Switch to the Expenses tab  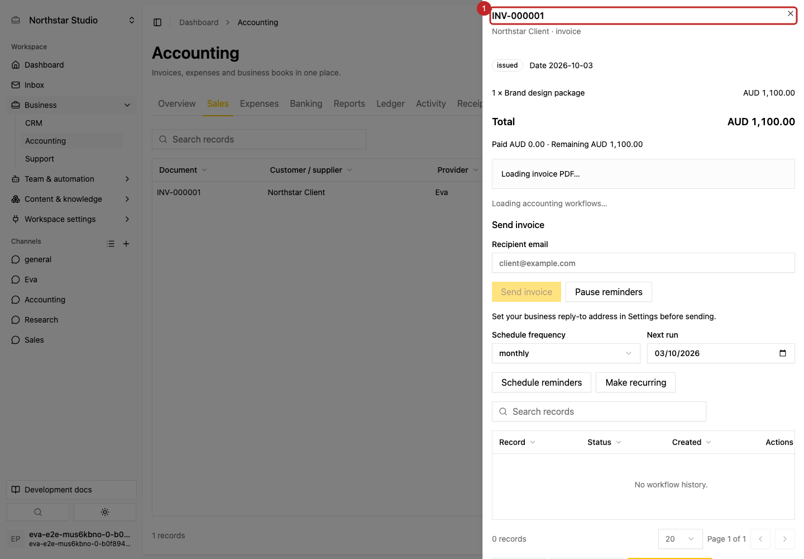point(259,104)
